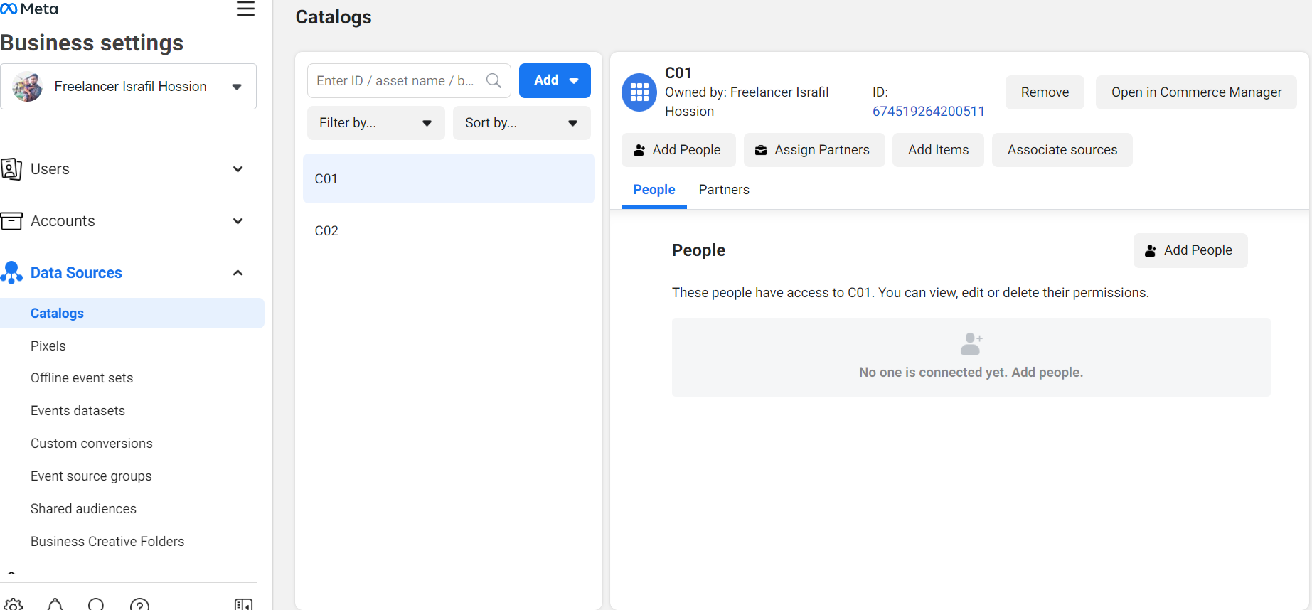Screen dimensions: 1312x610
Task: Click Add People in the People section
Action: 1190,250
